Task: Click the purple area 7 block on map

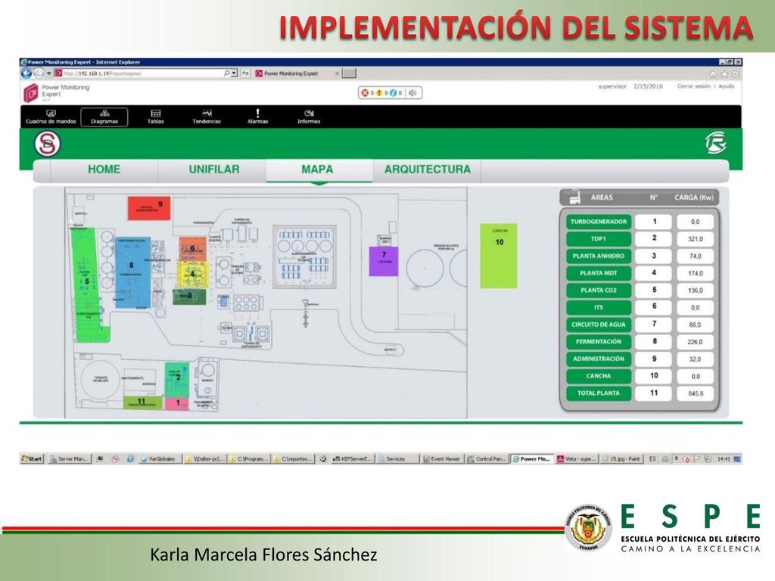Action: 384,261
